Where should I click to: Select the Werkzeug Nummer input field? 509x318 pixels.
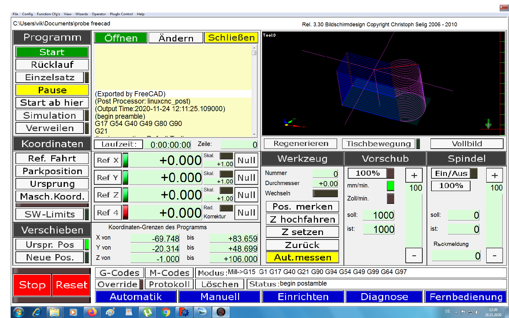click(x=325, y=174)
